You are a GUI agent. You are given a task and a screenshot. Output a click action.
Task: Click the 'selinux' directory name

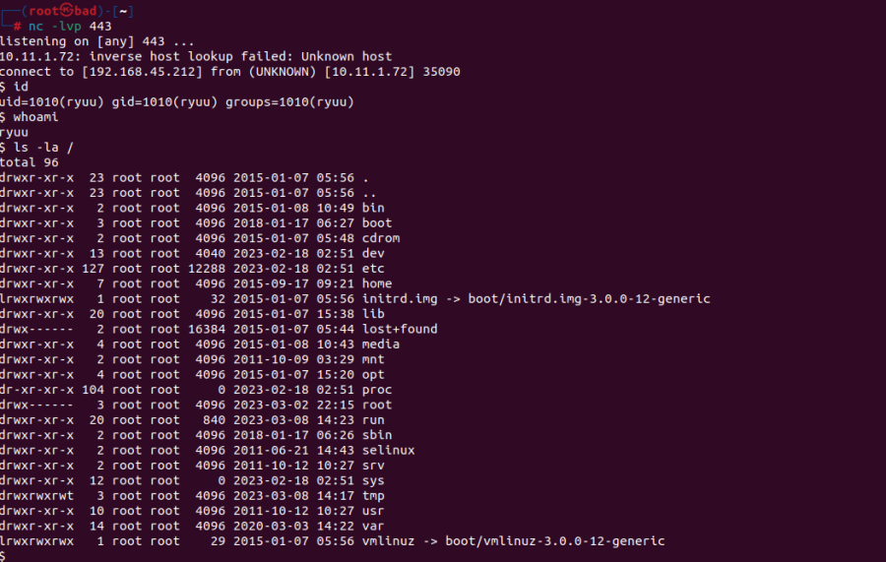click(388, 450)
